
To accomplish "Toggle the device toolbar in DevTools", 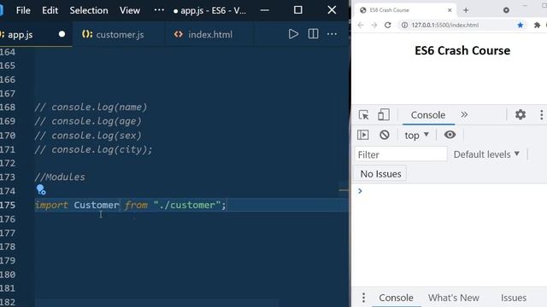I will (384, 115).
